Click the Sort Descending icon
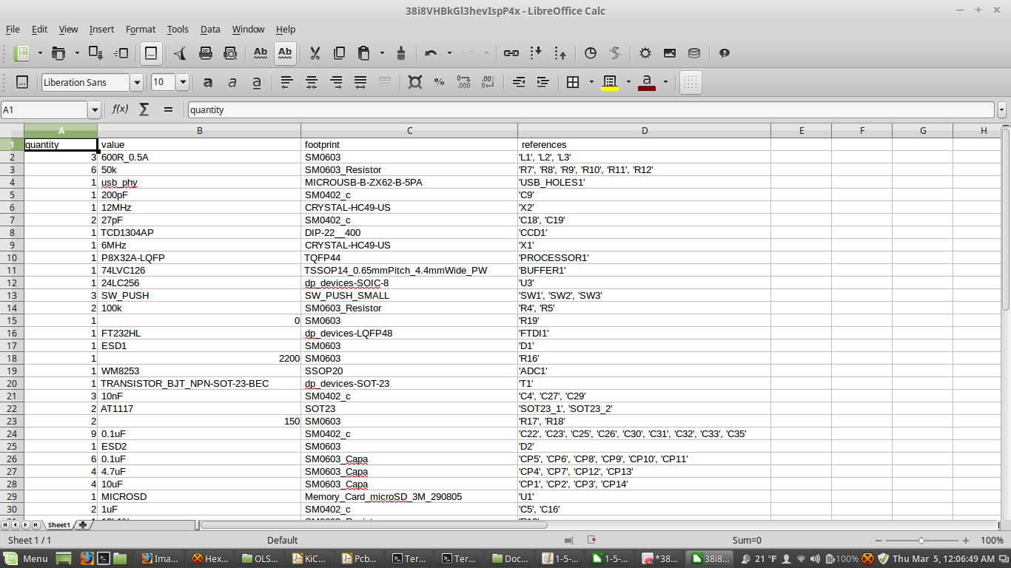Screen dimensions: 1011x568 click(x=561, y=53)
